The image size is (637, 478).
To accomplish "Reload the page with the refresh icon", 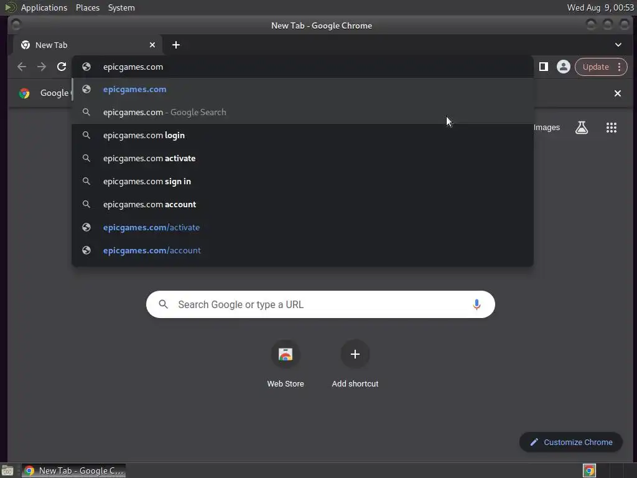I will click(x=62, y=67).
